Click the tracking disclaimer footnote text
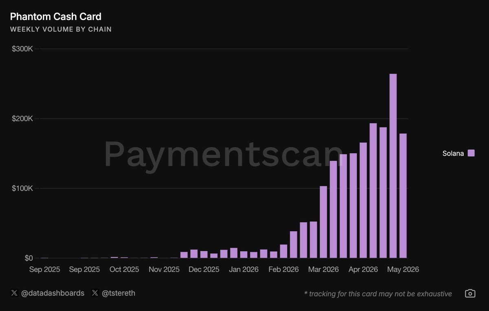This screenshot has width=489, height=311. tap(378, 293)
